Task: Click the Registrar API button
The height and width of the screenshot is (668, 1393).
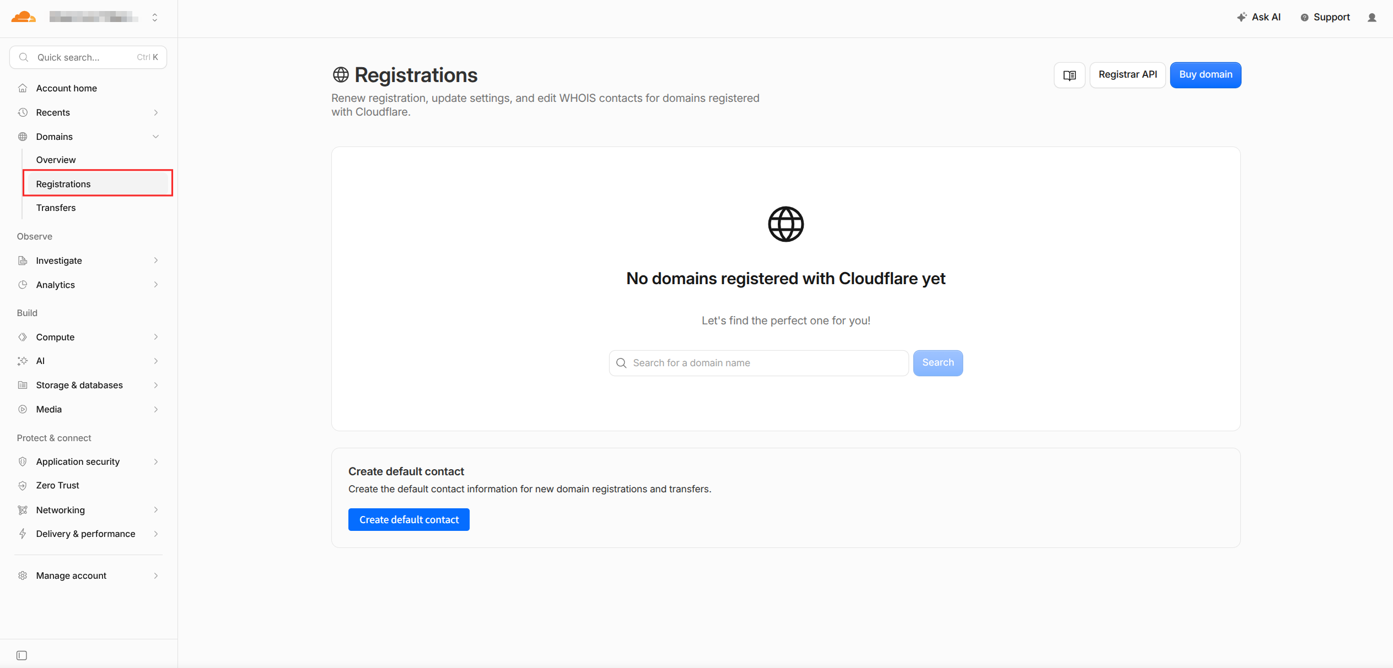Action: point(1127,75)
